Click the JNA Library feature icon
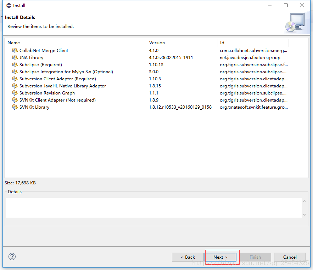 [15, 58]
